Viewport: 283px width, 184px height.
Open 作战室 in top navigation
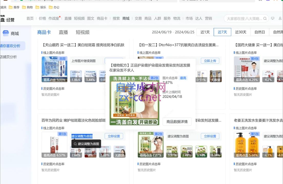54,18
